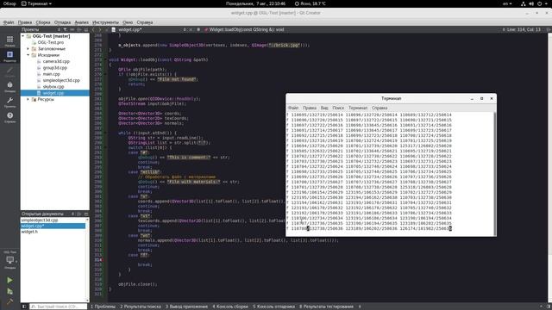
Task: Build the project with hammer icon
Action: [9, 301]
